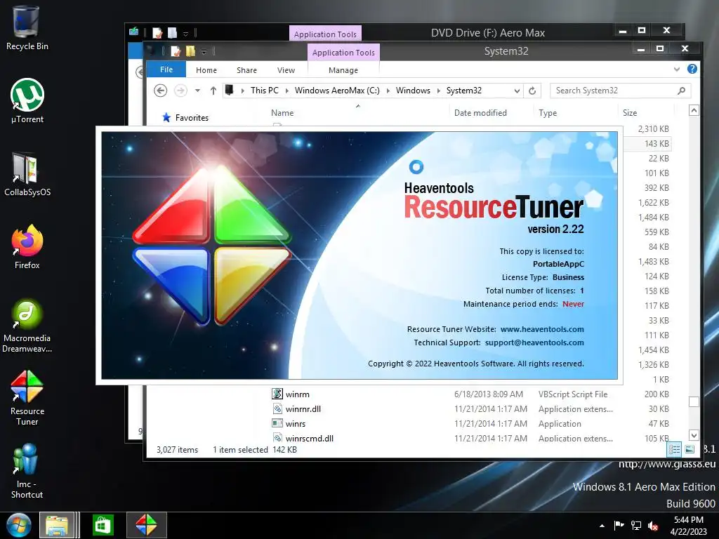The image size is (719, 539).
Task: Open Explorer Help question mark
Action: click(x=692, y=69)
